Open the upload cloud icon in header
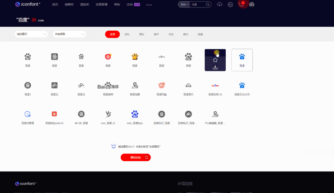Viewport: 334px width, 193px height. click(220, 5)
